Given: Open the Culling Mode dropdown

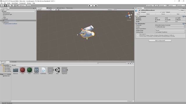Looking at the screenshot, I should [x=170, y=32].
